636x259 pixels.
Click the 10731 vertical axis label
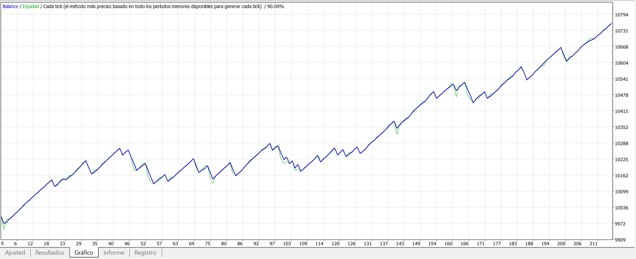point(622,31)
